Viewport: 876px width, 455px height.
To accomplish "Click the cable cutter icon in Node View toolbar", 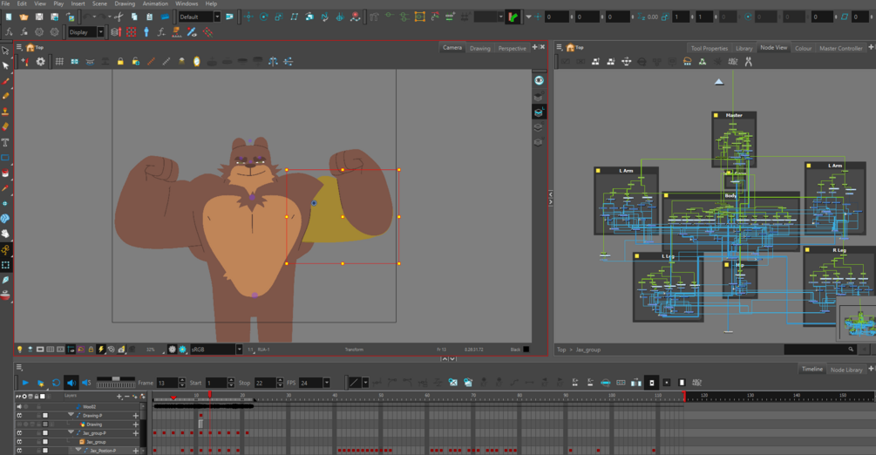I will pos(748,62).
